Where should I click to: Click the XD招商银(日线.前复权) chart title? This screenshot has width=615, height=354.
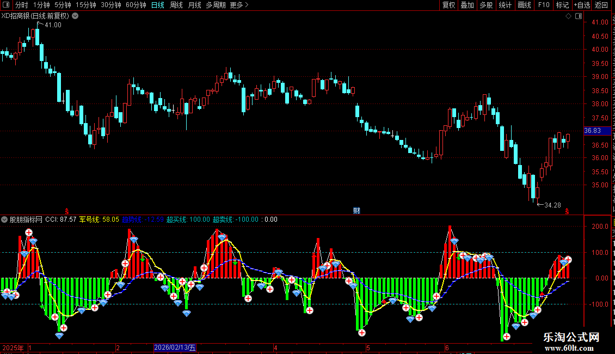35,16
